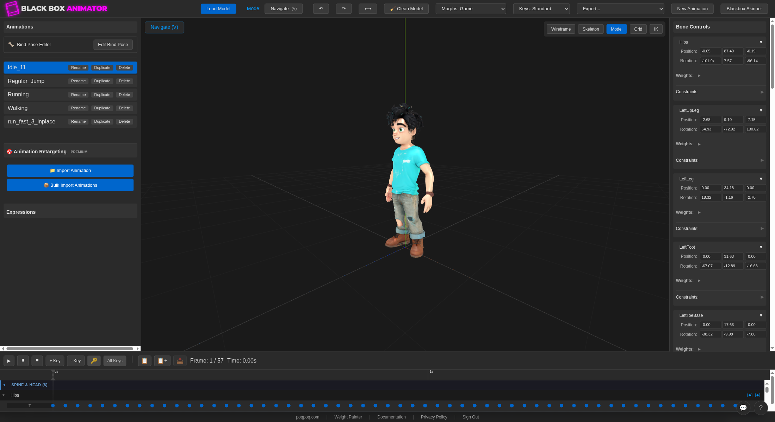Click the Navigate (V) viewport label
This screenshot has width=775, height=422.
coord(165,27)
